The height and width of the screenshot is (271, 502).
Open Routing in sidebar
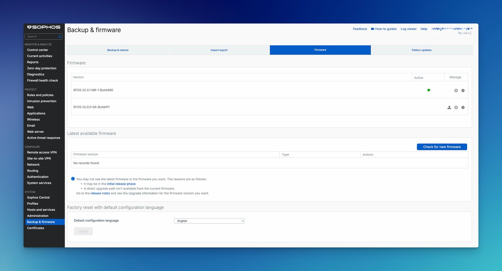click(33, 171)
